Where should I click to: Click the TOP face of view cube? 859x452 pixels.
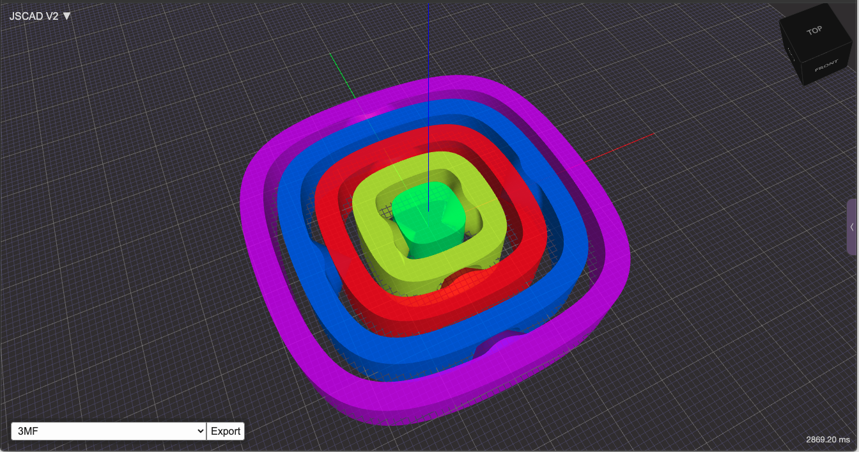click(814, 30)
